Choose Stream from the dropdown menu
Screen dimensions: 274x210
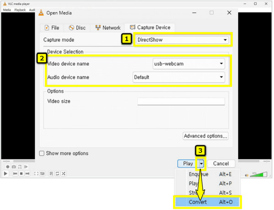208,193
